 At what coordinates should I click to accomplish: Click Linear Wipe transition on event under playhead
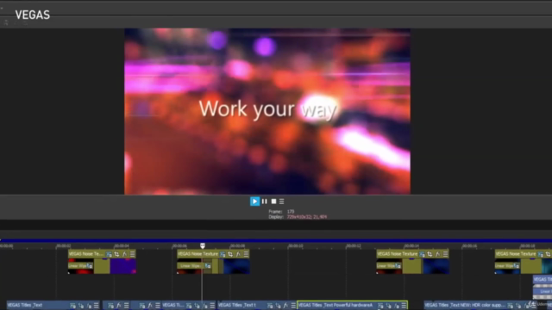[x=194, y=266]
